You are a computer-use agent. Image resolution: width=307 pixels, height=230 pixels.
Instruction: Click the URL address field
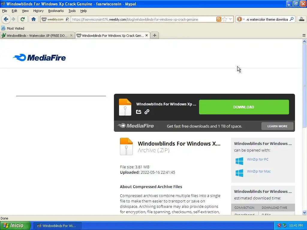[143, 19]
